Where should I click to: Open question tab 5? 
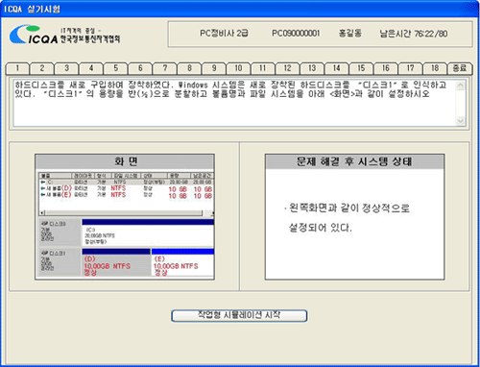(x=116, y=68)
